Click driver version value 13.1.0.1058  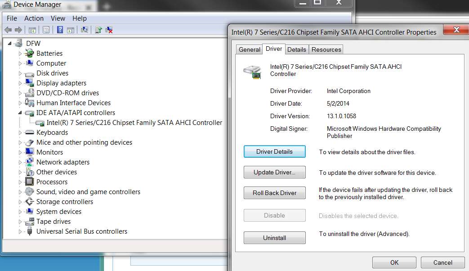click(x=341, y=116)
